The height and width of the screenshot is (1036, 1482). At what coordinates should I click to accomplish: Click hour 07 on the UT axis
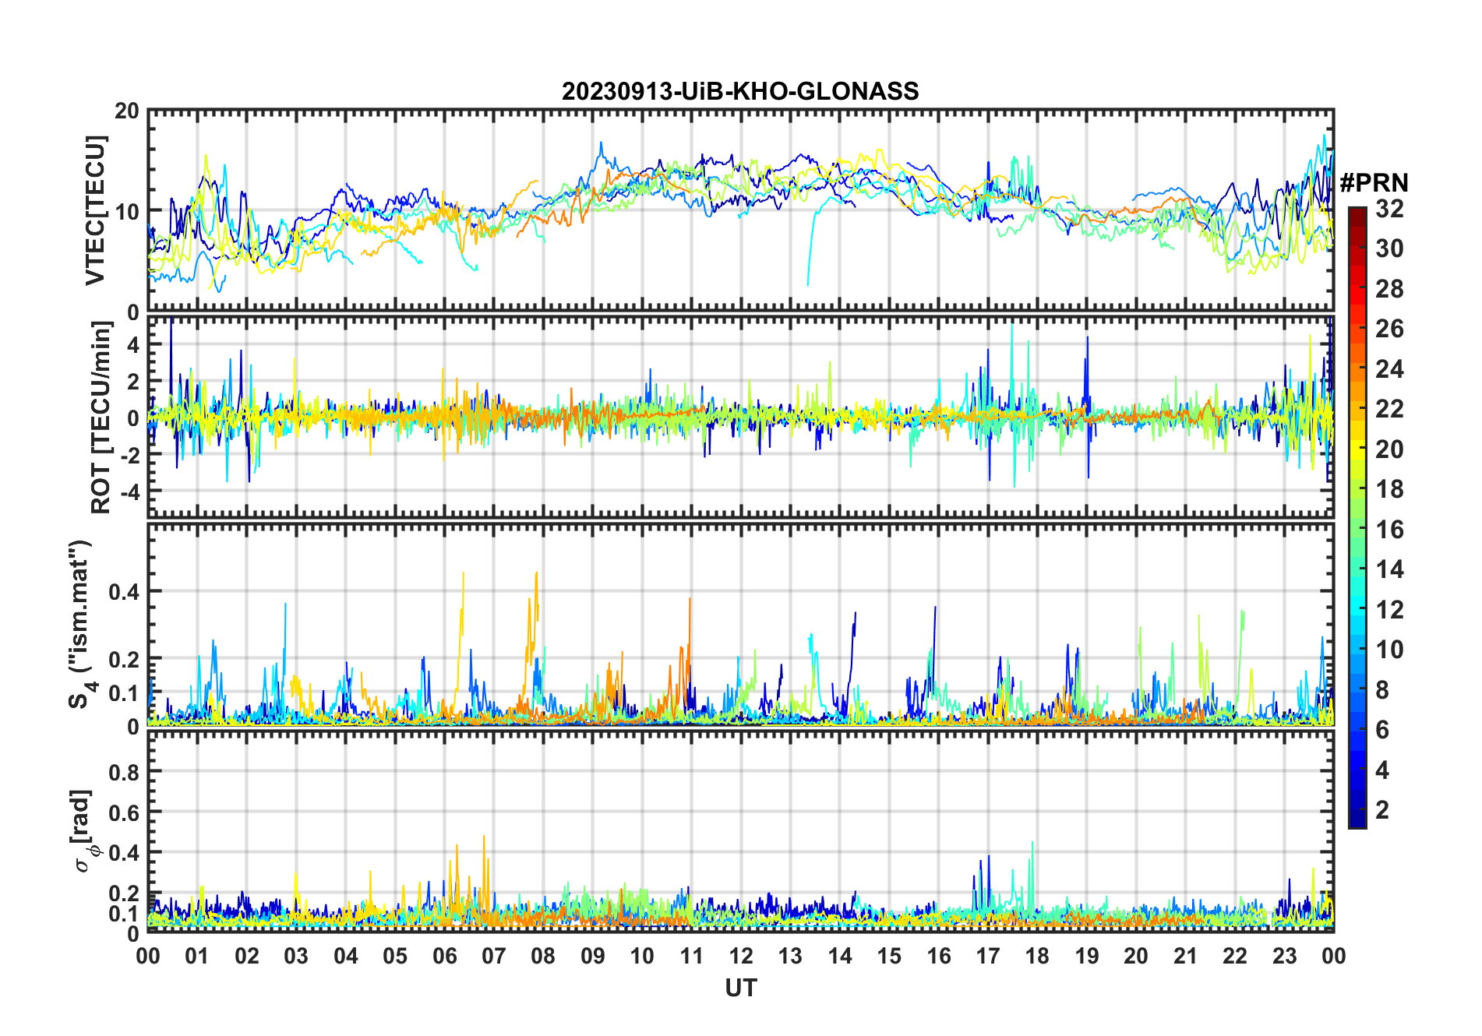(x=494, y=956)
